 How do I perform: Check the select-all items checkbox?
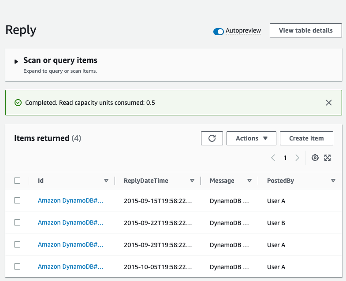point(17,181)
